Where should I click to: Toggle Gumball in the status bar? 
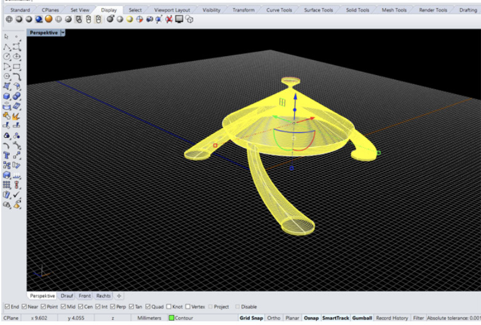pos(362,318)
